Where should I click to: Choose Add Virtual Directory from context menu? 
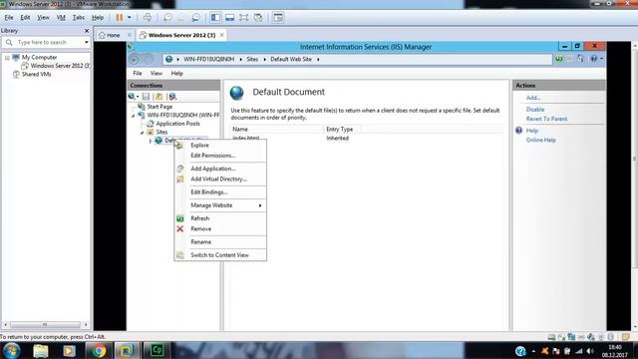coord(220,179)
